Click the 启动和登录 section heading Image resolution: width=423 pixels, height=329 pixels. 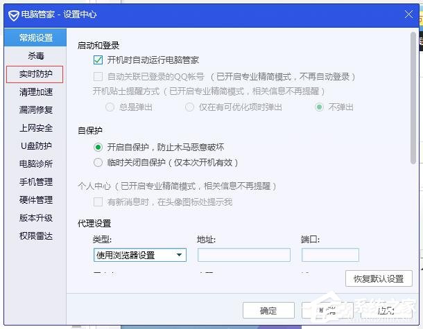click(x=98, y=46)
